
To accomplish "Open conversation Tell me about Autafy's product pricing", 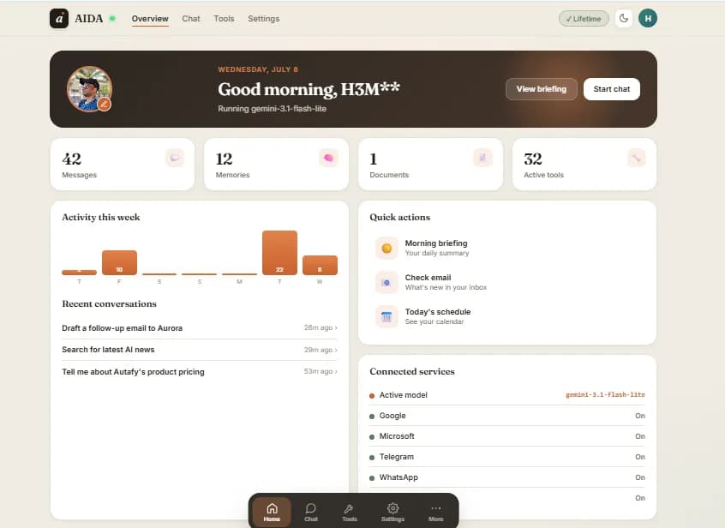I will [x=200, y=372].
